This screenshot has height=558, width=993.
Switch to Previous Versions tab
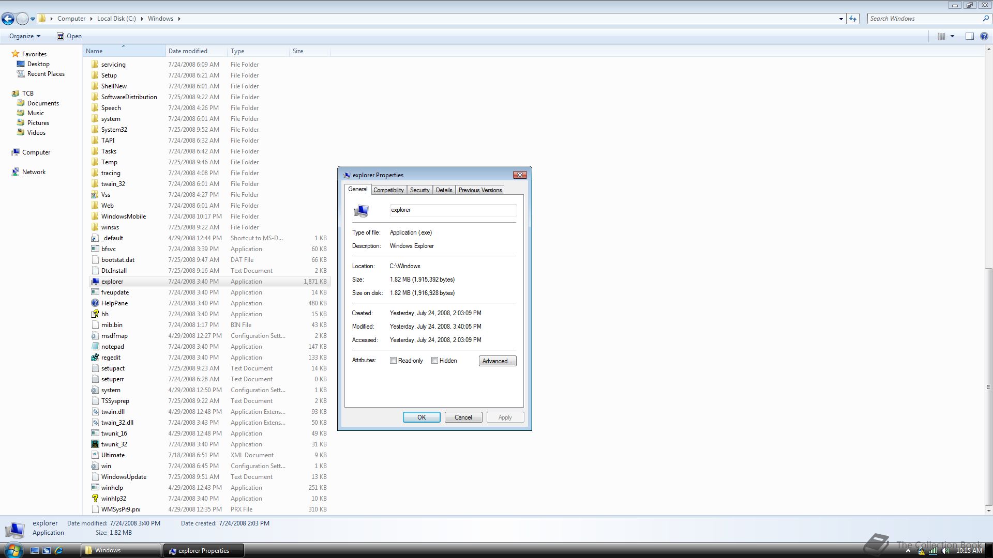(x=480, y=190)
